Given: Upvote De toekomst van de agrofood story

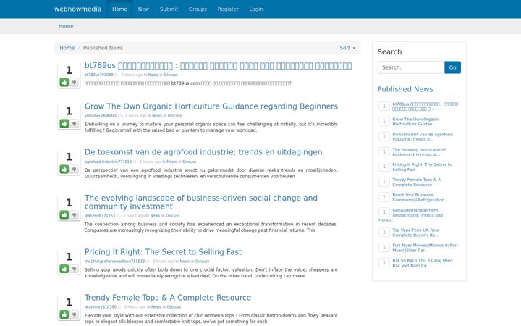Looking at the screenshot, I should point(64,170).
